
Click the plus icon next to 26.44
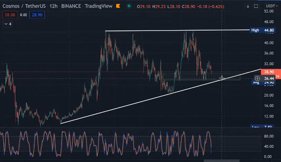(x=257, y=78)
